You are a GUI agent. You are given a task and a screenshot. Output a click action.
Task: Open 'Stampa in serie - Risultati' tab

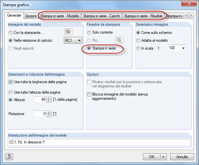point(143,16)
